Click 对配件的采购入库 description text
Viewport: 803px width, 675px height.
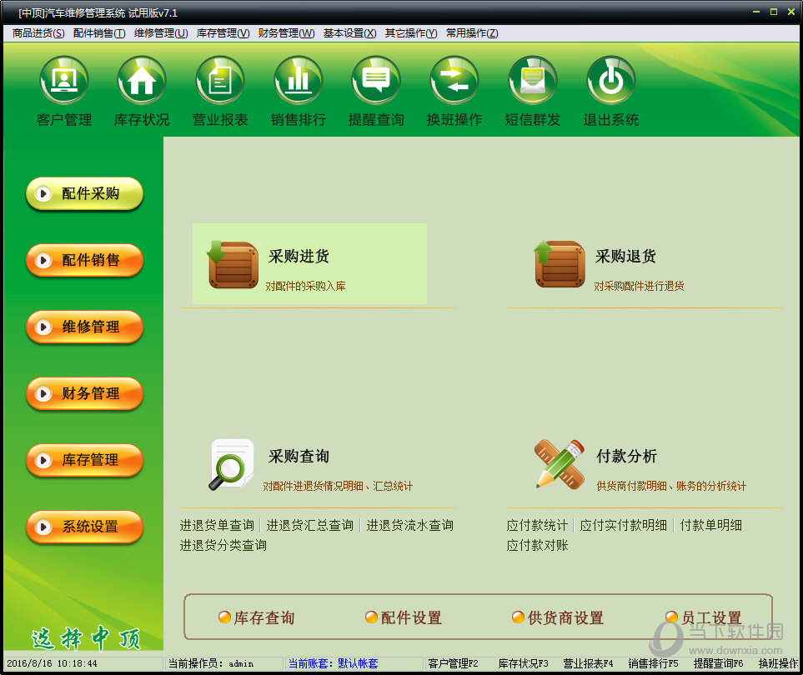pyautogui.click(x=305, y=286)
